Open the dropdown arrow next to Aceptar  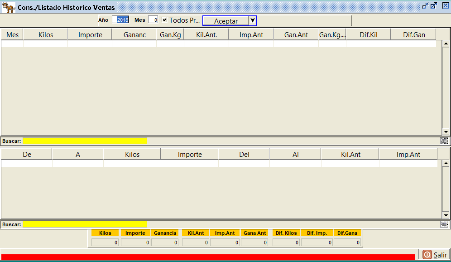coord(253,20)
